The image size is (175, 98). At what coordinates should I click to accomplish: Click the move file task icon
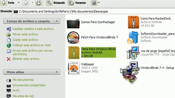pyautogui.click(x=8, y=35)
